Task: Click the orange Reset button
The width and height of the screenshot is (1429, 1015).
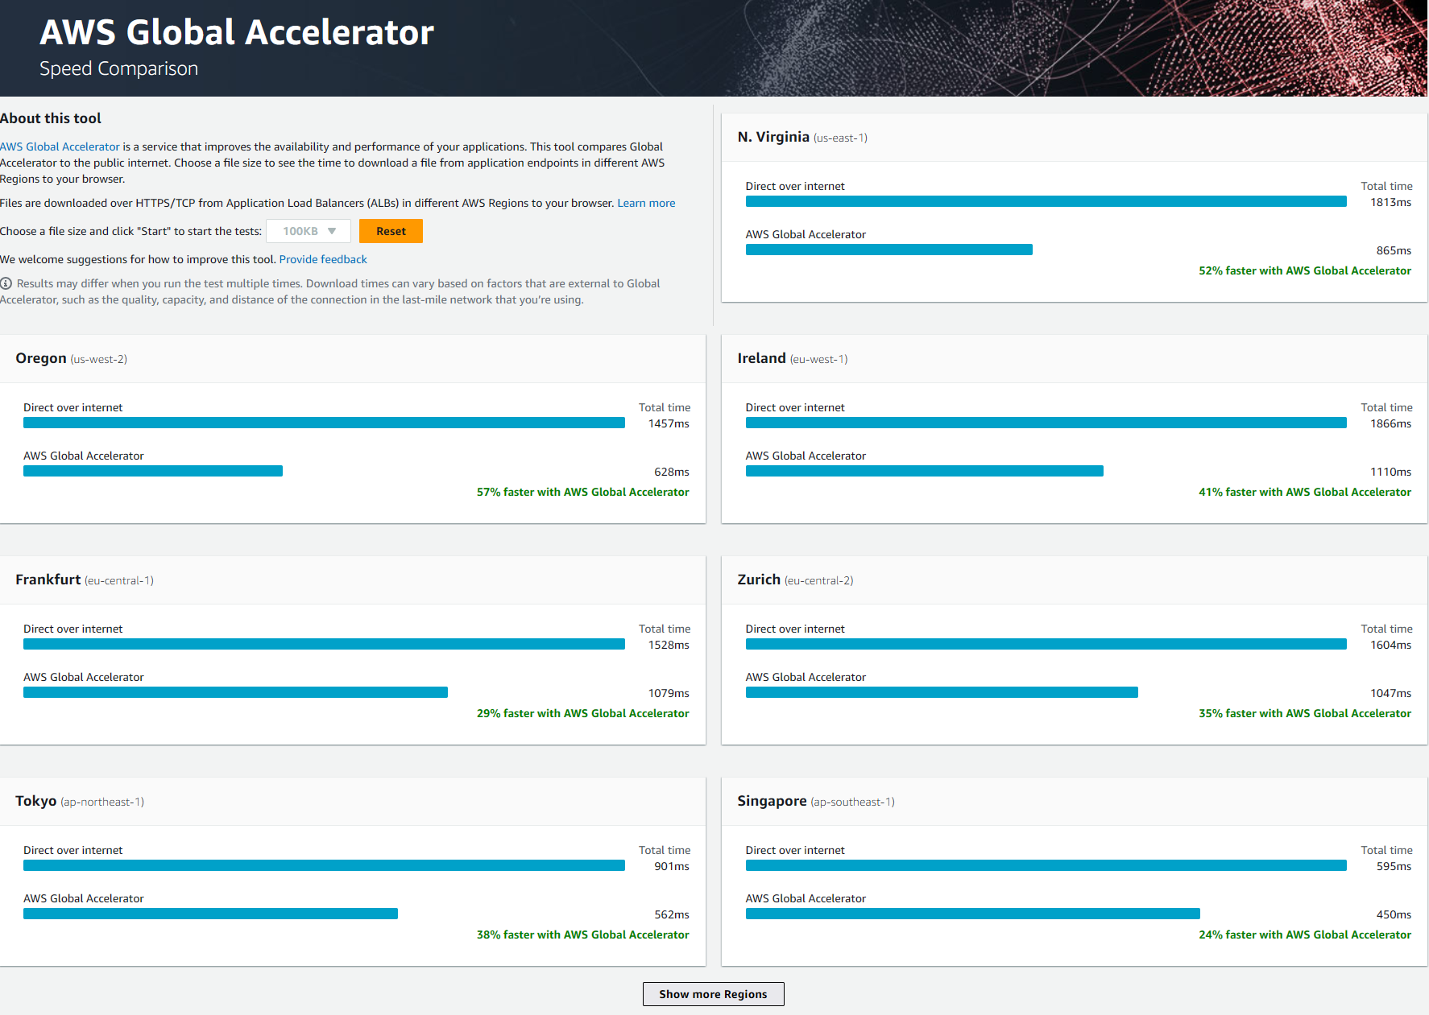Action: click(x=391, y=231)
